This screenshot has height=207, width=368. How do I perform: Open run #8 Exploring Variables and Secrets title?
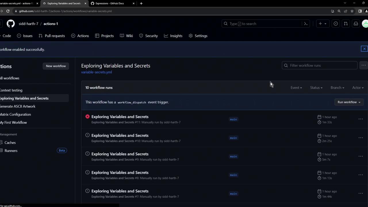[120, 172]
